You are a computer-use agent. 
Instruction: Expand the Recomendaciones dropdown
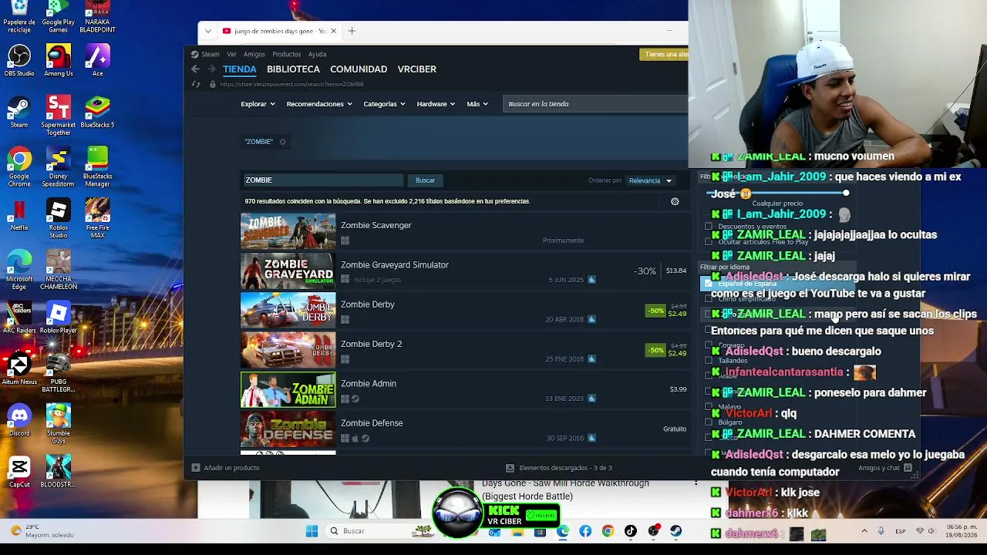(x=319, y=104)
